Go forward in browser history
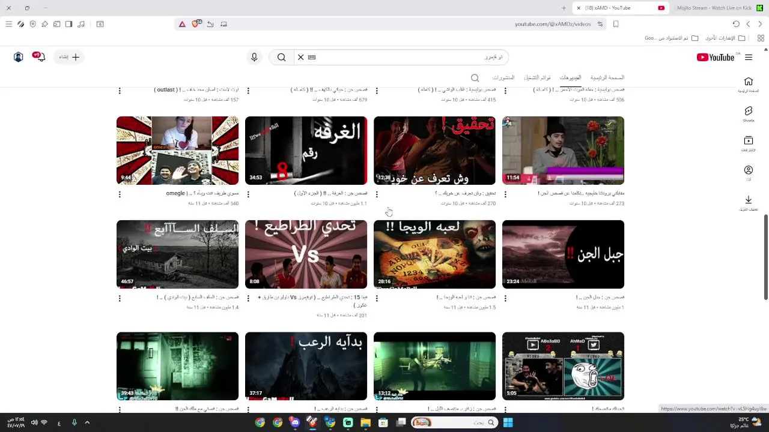Image resolution: width=769 pixels, height=432 pixels. (x=748, y=24)
